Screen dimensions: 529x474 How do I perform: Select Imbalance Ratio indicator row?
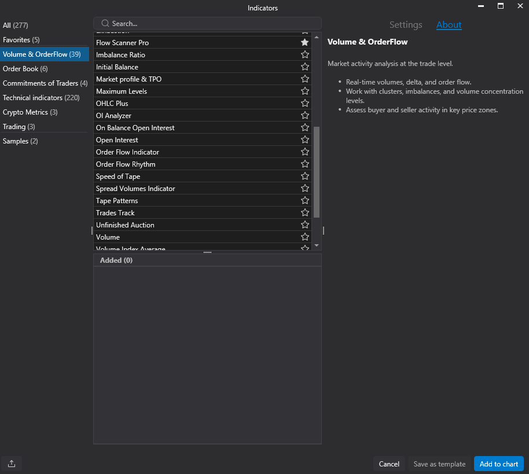[203, 54]
